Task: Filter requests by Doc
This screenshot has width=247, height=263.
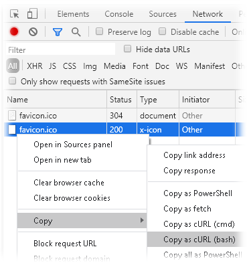Action: [x=162, y=66]
